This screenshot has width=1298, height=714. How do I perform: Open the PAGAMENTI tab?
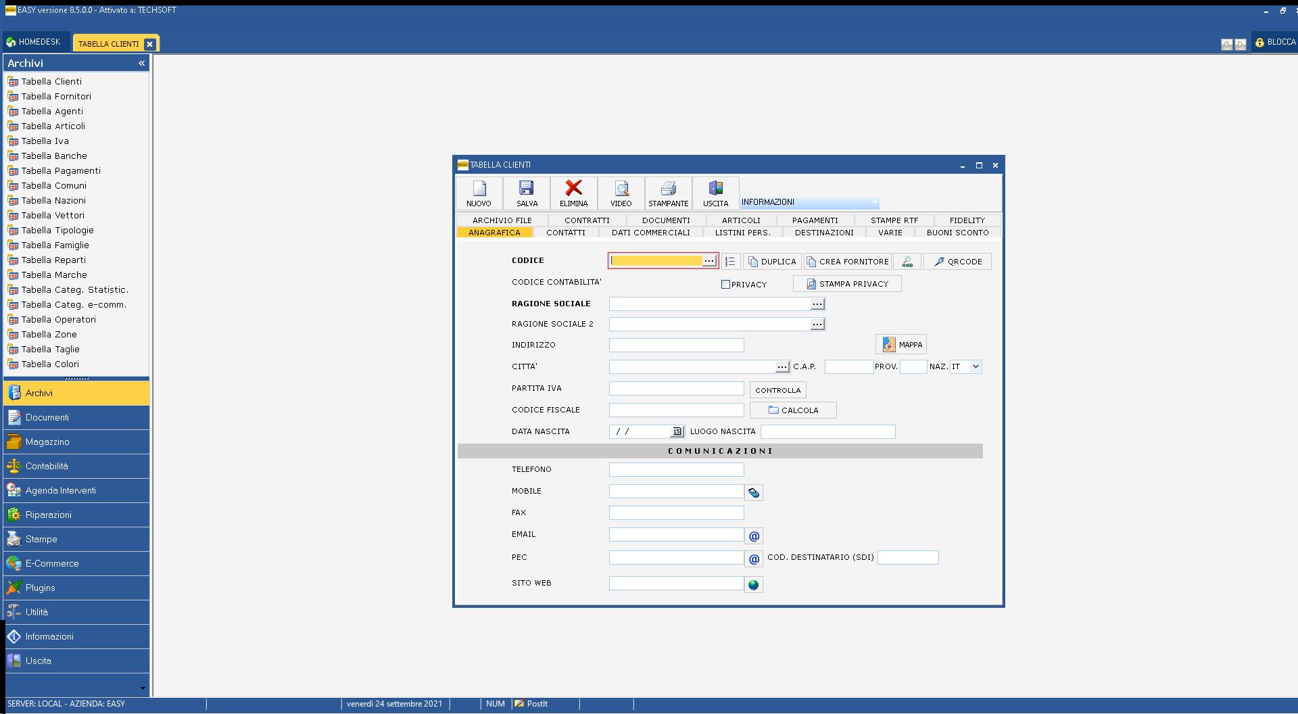pos(815,220)
